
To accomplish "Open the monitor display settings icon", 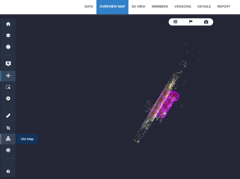I will 8,63.
